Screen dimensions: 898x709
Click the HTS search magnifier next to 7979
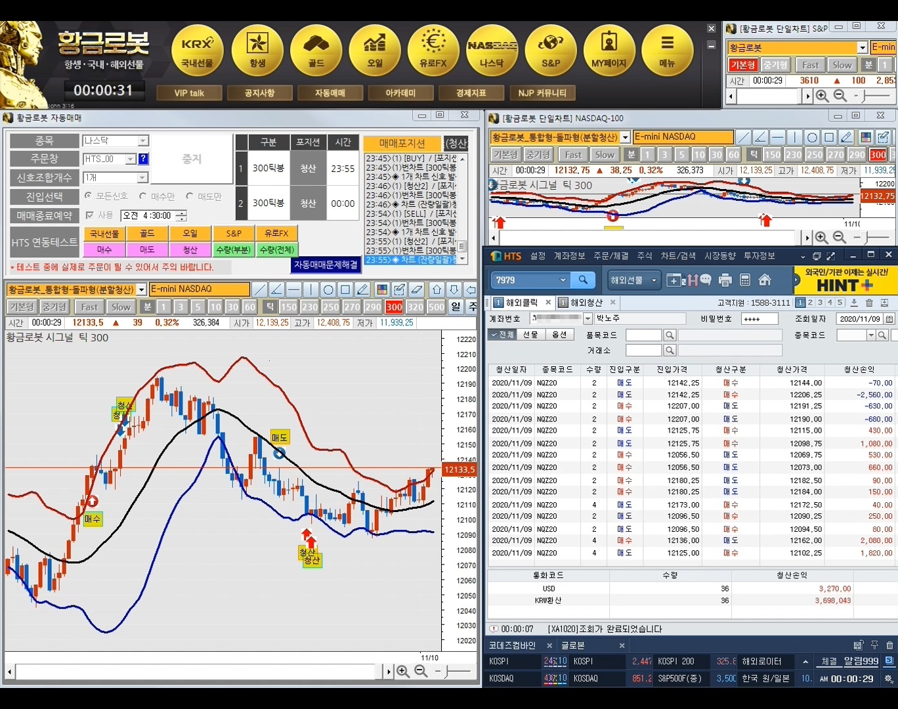click(583, 280)
